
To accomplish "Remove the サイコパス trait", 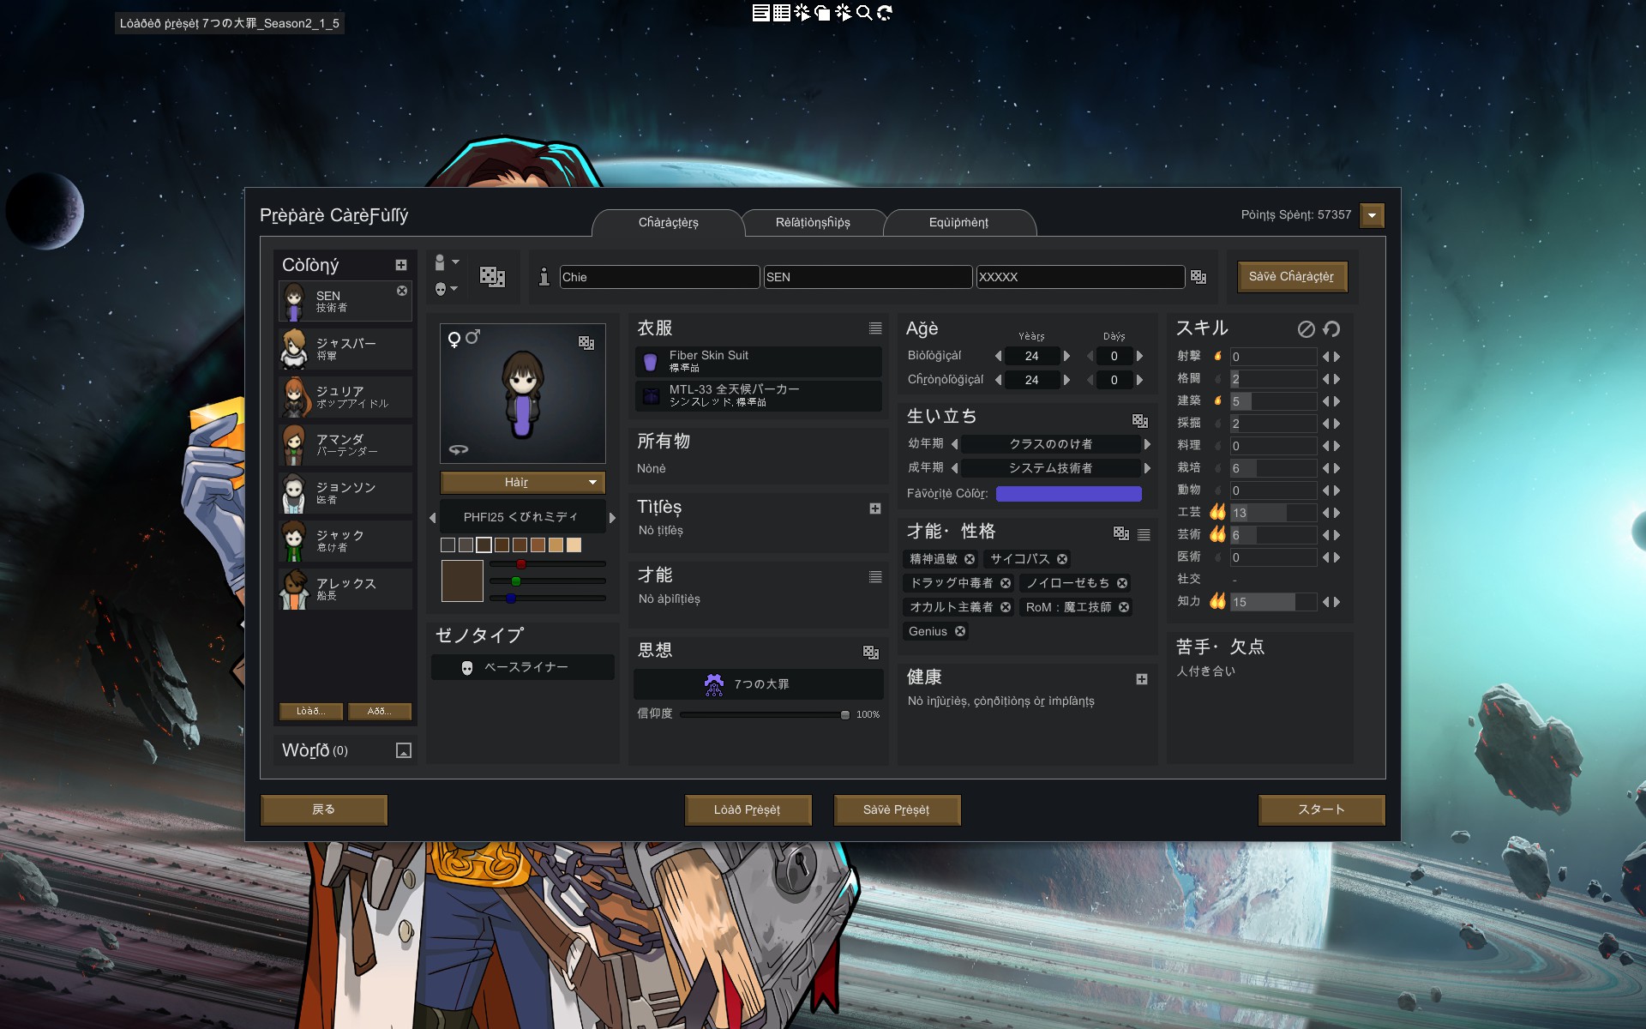I will pos(1062,559).
